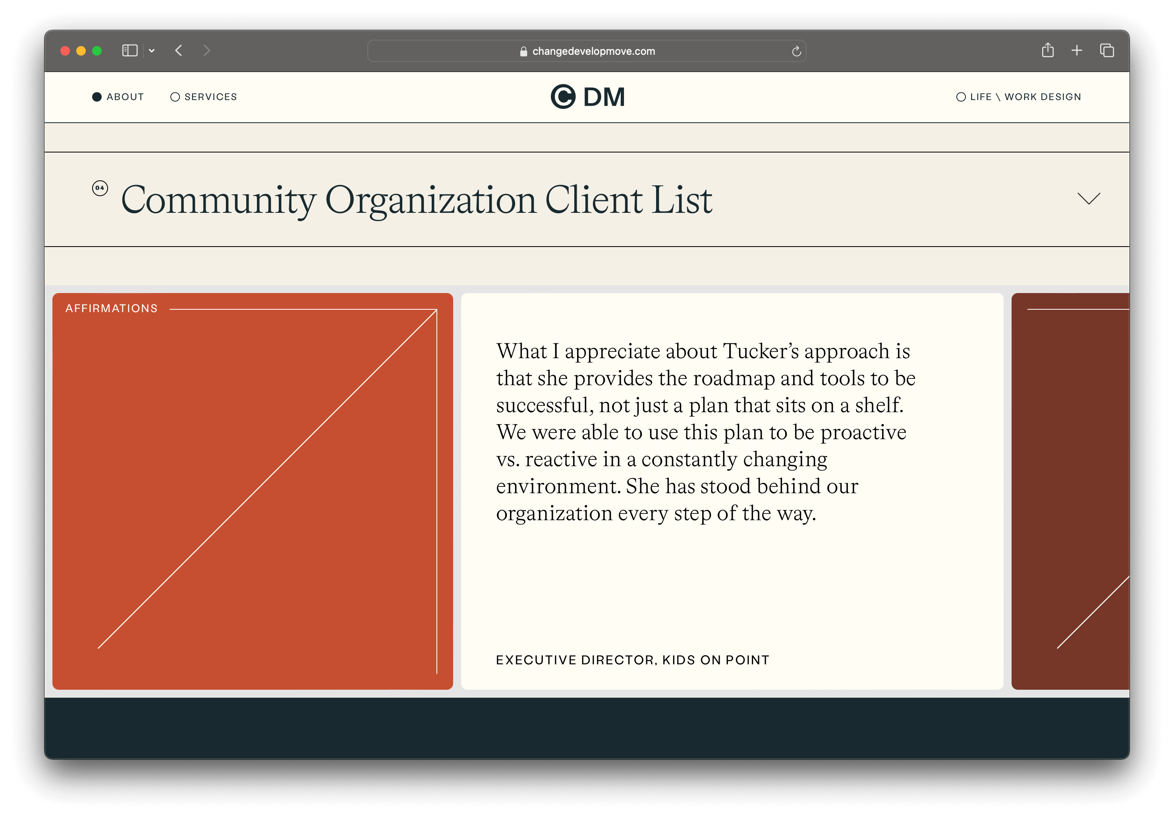Click the Community Organization Client List heading
This screenshot has height=818, width=1174.
pyautogui.click(x=416, y=200)
